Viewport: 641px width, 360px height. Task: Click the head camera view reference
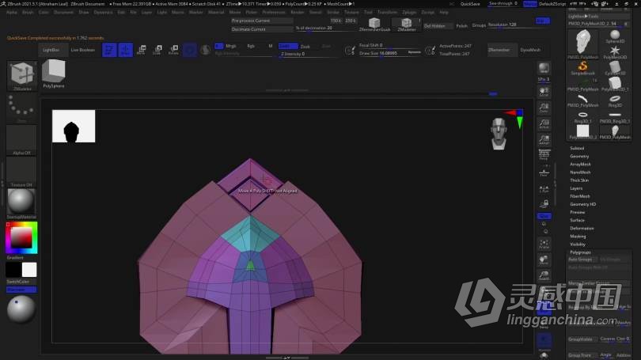(499, 133)
